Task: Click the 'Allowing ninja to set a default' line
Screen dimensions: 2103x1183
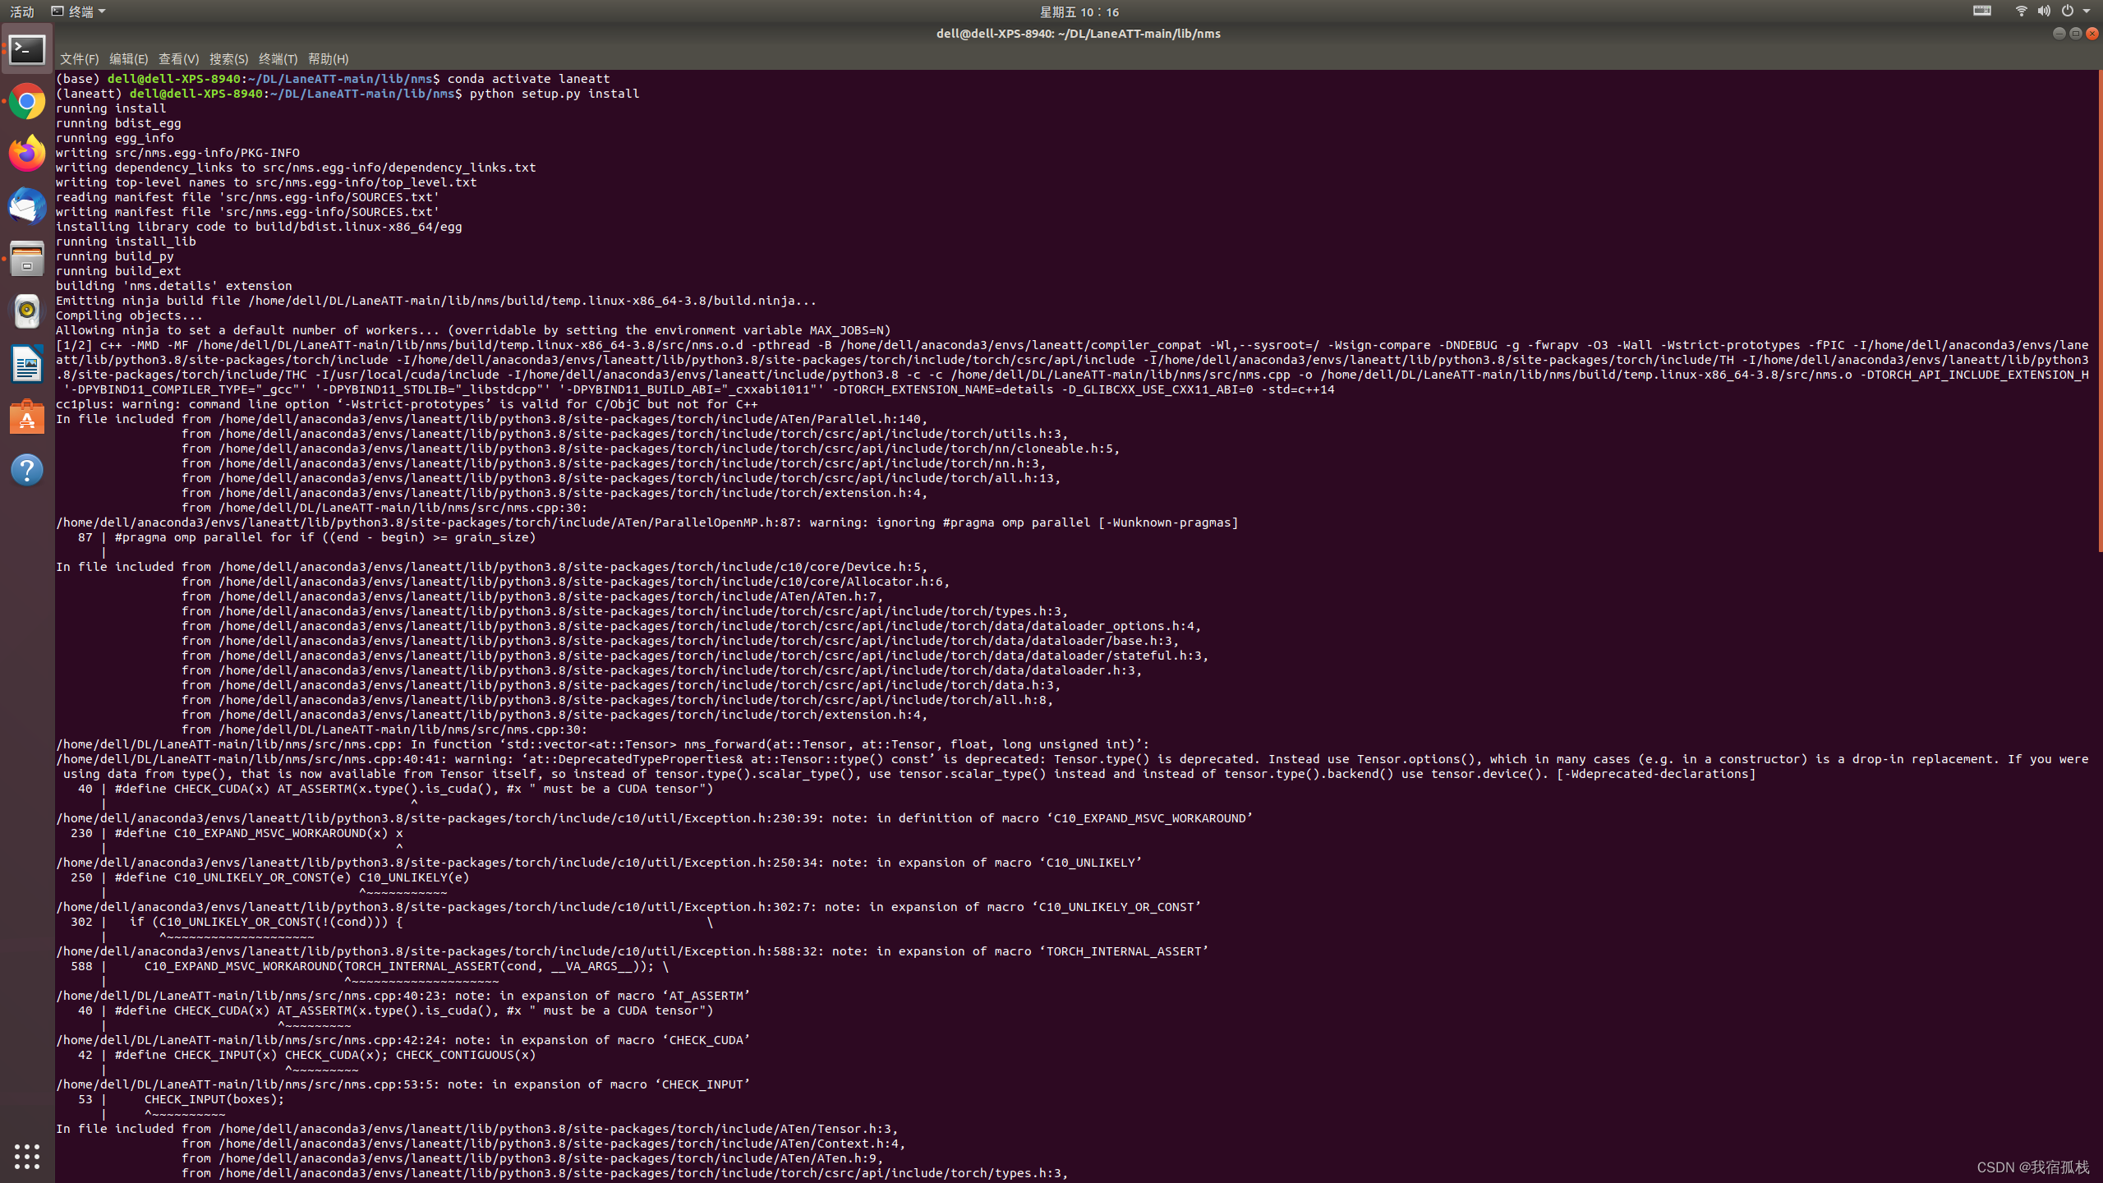Action: 473,330
